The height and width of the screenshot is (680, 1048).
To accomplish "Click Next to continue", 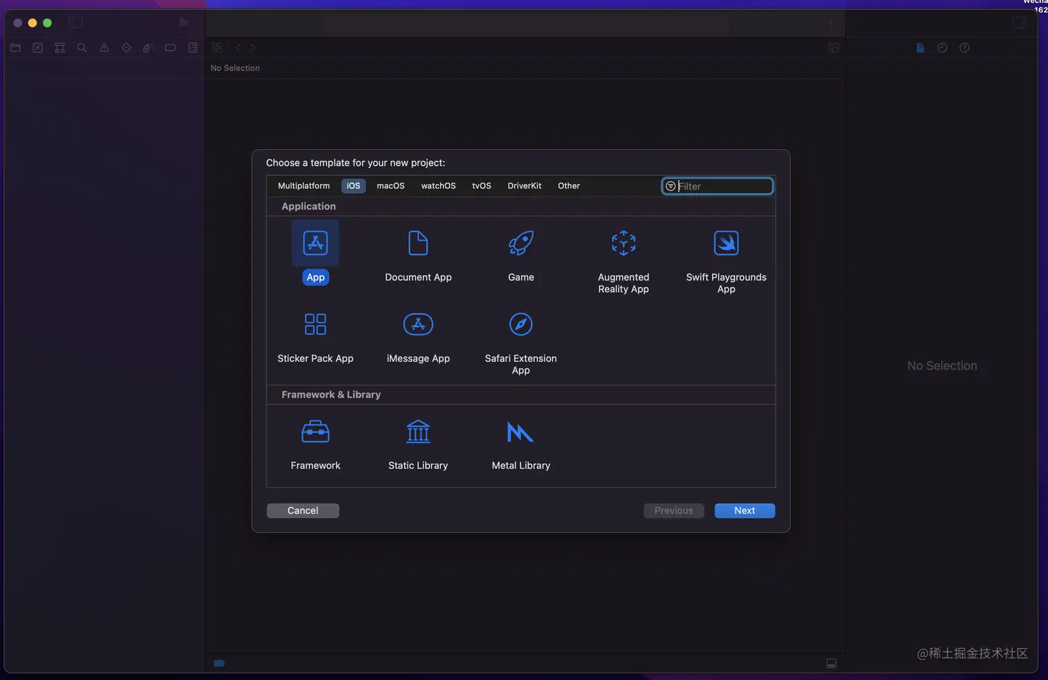I will pos(744,510).
